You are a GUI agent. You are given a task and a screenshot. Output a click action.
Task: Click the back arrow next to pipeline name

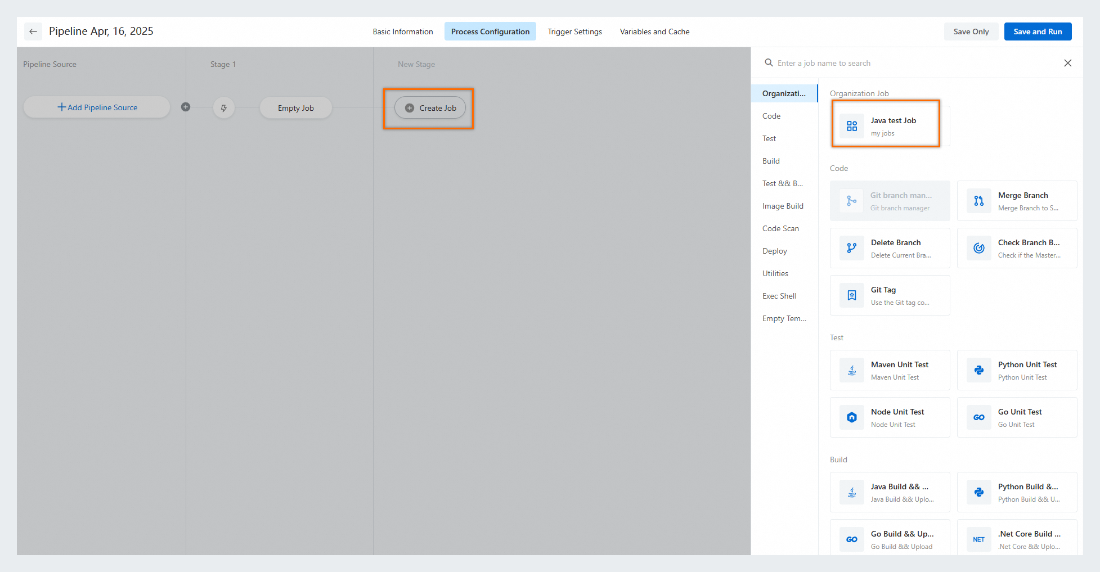coord(33,31)
